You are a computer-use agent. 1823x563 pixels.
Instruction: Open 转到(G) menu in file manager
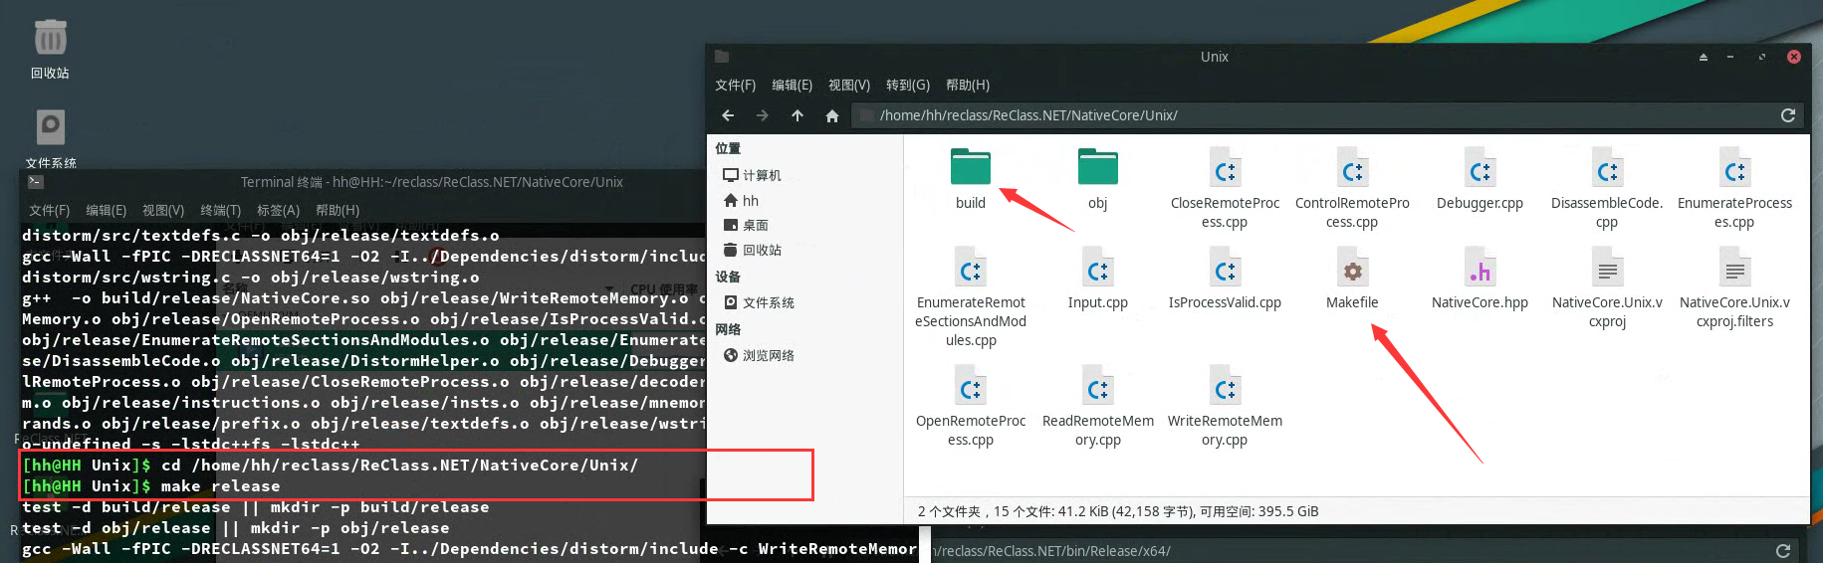[907, 86]
